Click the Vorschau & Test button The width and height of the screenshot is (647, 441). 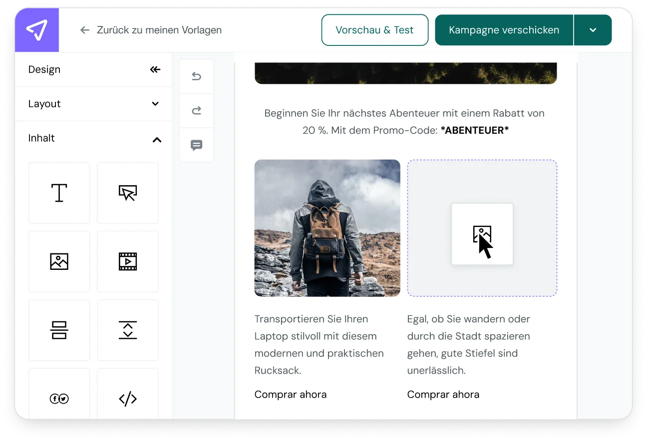click(374, 30)
